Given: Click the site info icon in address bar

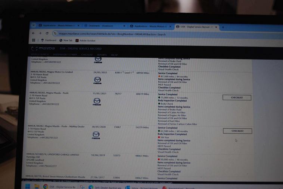Looking at the screenshot, I should [55, 33].
